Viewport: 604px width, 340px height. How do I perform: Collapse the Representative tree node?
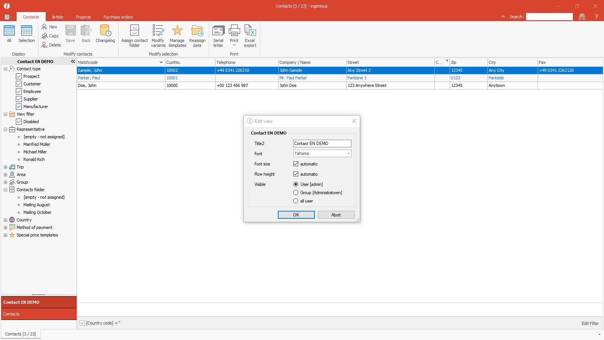click(5, 129)
